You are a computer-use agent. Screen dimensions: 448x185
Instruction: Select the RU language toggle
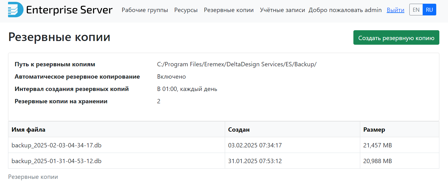pyautogui.click(x=429, y=10)
